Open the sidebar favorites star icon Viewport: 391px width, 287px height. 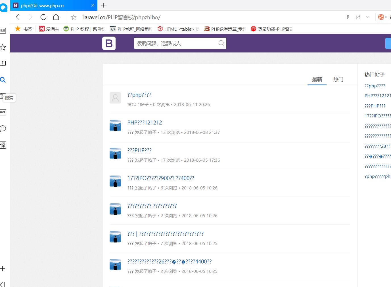pyautogui.click(x=3, y=47)
